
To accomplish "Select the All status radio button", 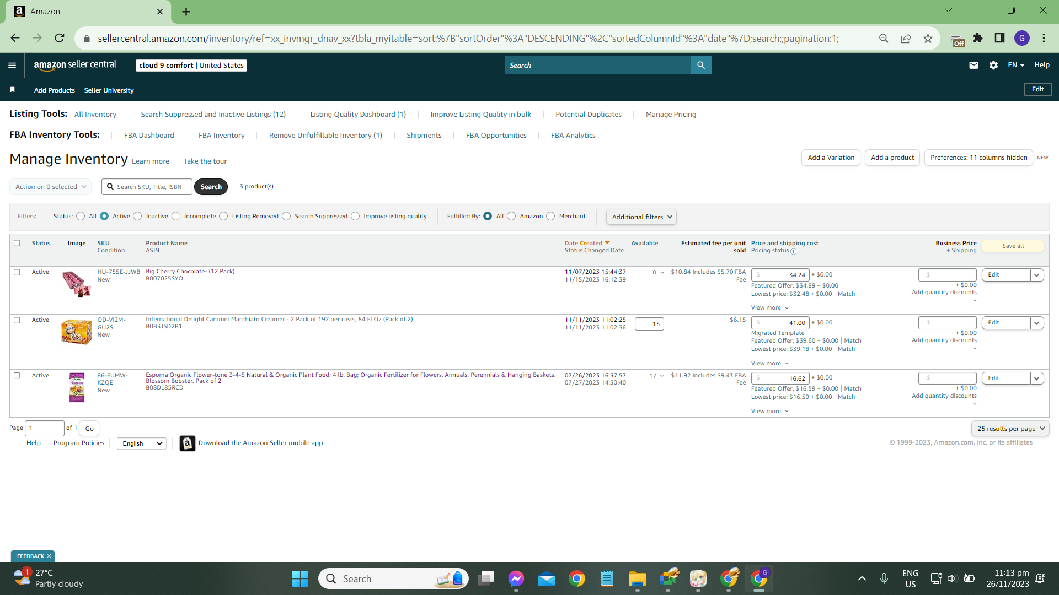I will pos(81,216).
